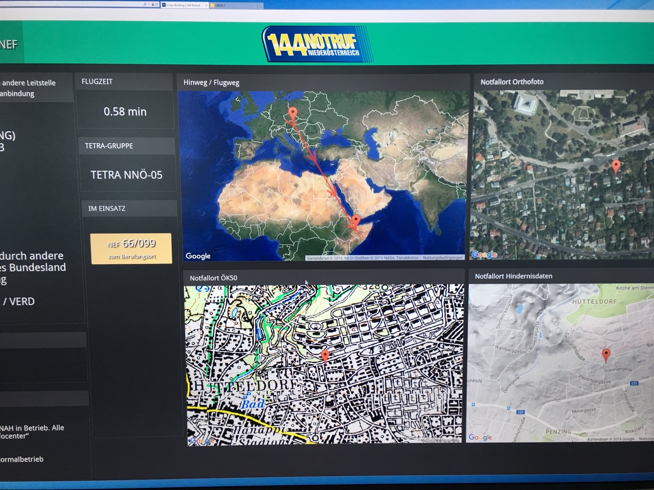
Task: Click the TETRA-GRUPPE panel header
Action: coord(126,145)
